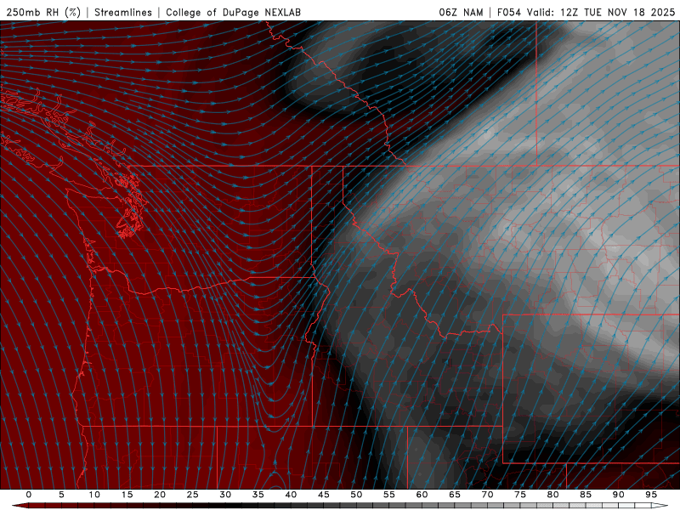
Task: Click the black swatch under label 30
Action: [x=233, y=506]
